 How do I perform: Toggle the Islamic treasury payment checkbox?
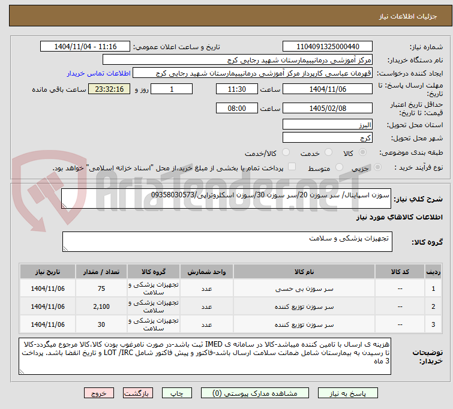292,167
